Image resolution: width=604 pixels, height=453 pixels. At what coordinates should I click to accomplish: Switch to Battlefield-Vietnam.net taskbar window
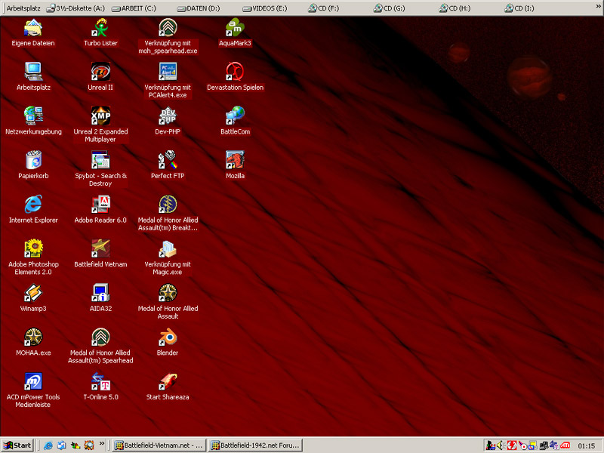(159, 445)
